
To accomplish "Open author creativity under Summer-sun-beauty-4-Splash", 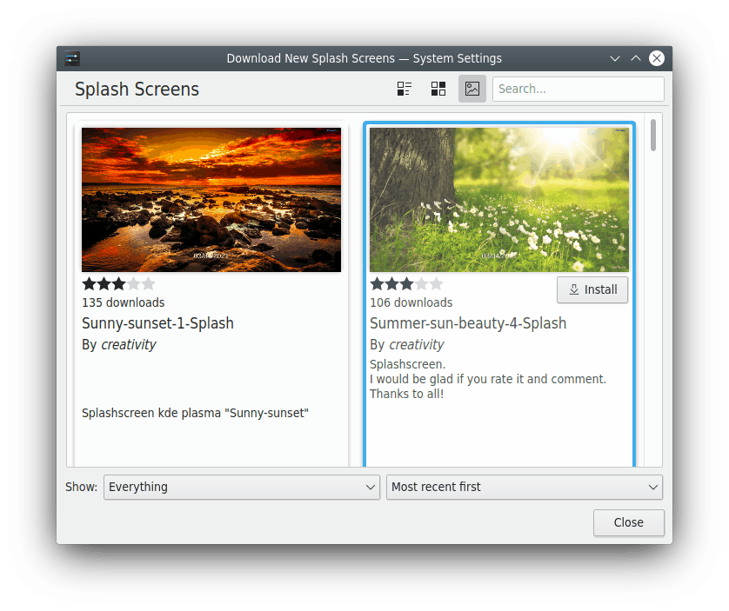I will coord(417,344).
